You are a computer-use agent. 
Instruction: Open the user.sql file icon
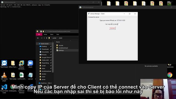(30, 76)
